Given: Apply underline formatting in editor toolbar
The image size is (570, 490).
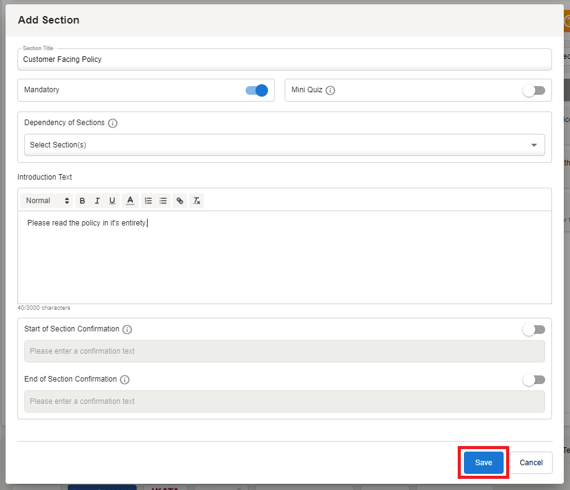Looking at the screenshot, I should 112,201.
